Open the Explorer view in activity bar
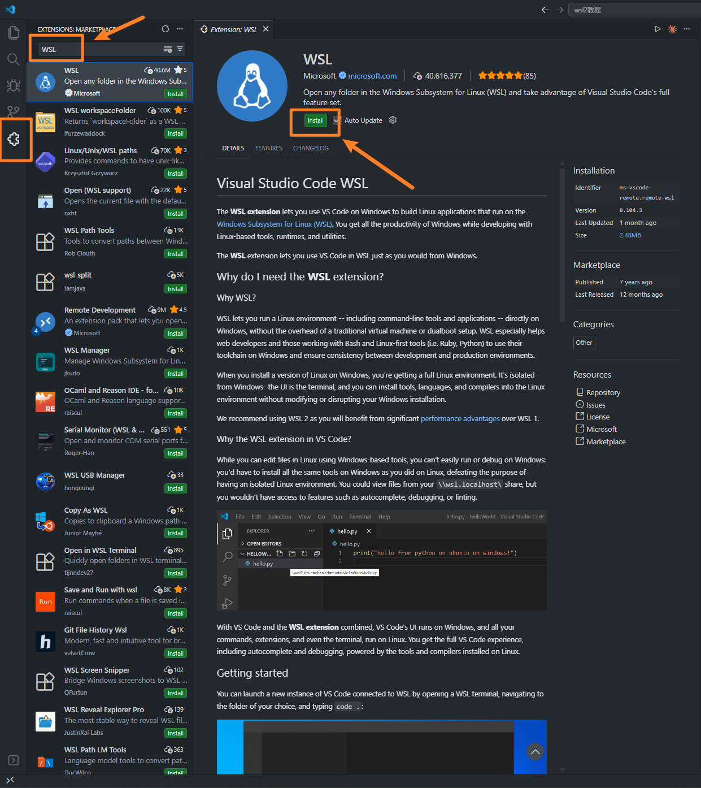This screenshot has height=788, width=701. [x=14, y=33]
